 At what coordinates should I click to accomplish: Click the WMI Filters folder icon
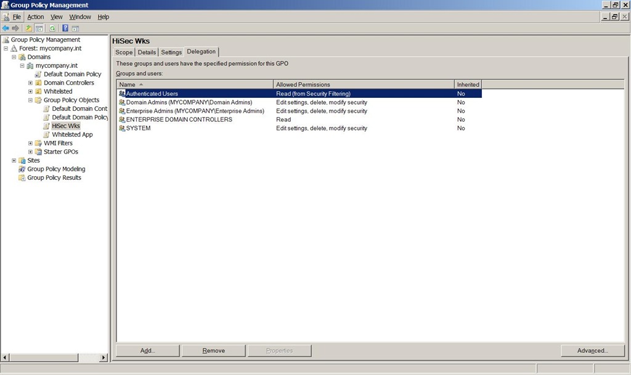click(38, 143)
